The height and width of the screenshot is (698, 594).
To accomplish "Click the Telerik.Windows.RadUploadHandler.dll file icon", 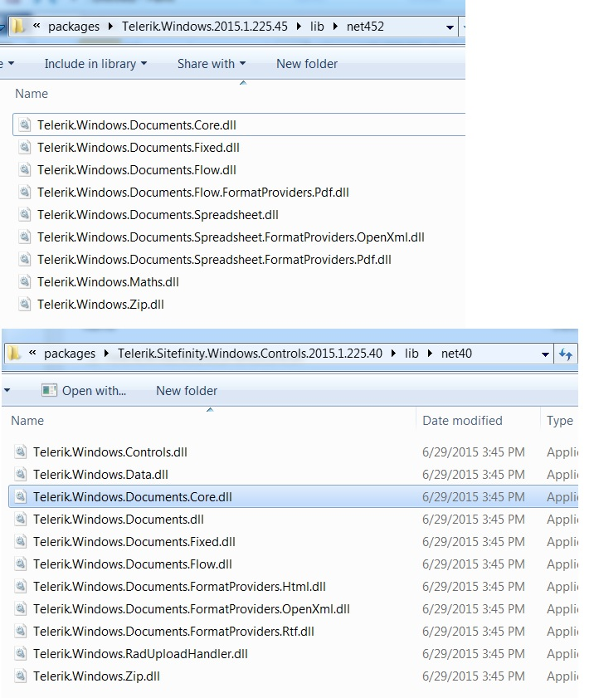I will [x=21, y=654].
